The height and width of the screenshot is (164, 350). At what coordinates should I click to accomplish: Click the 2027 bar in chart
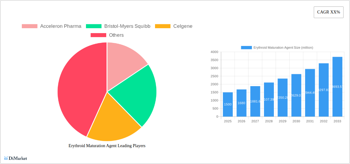(x=255, y=101)
